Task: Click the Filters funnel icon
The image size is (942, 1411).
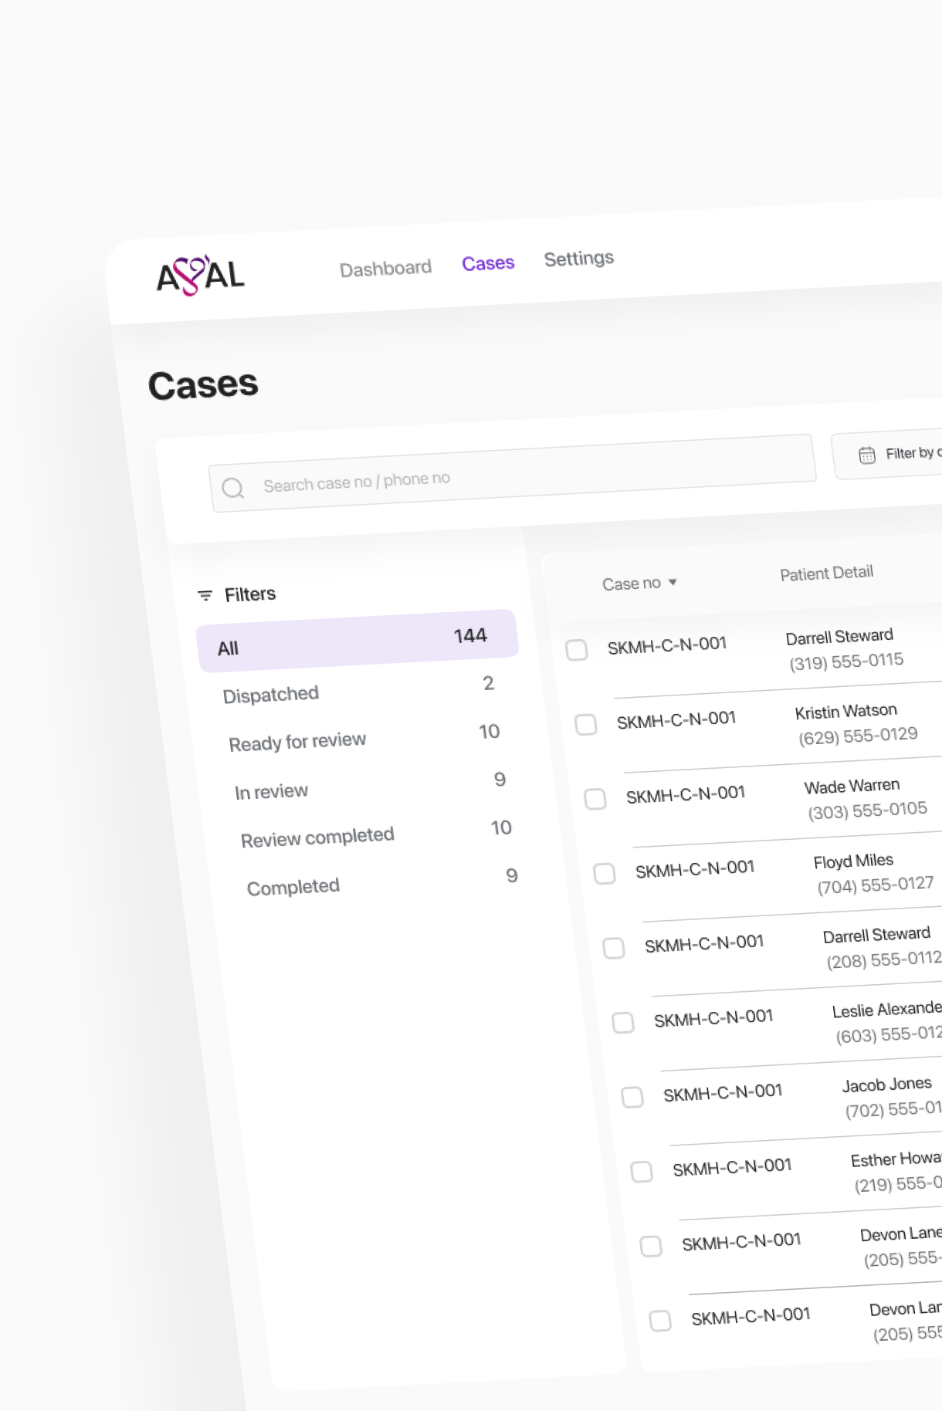Action: click(x=205, y=595)
